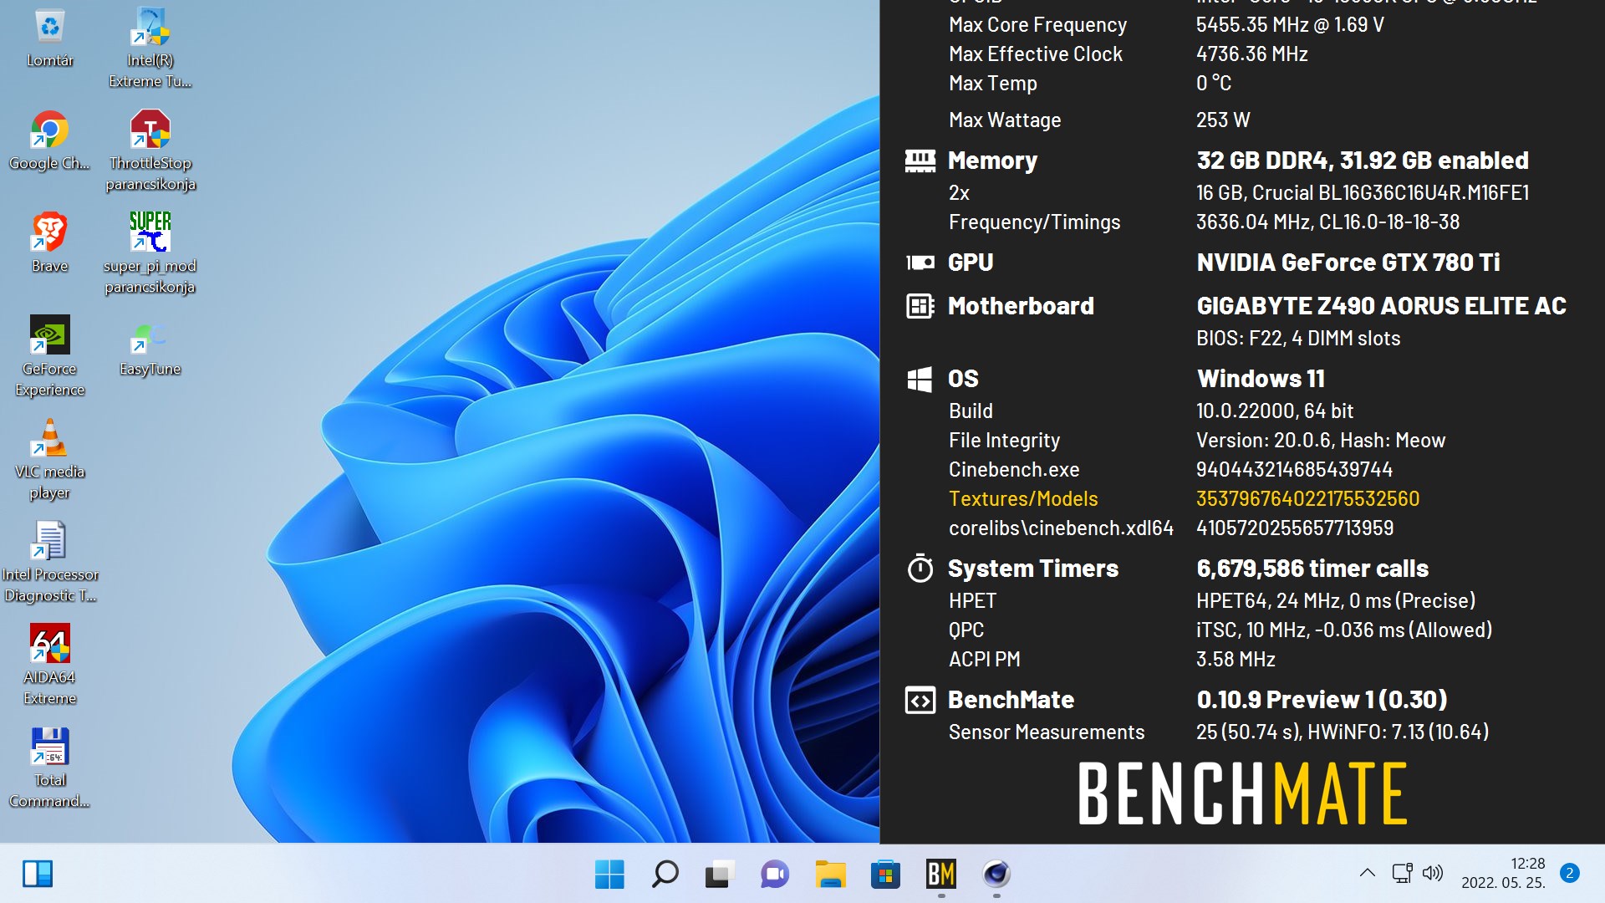Open Task View in taskbar
Viewport: 1605px width, 903px height.
click(720, 874)
